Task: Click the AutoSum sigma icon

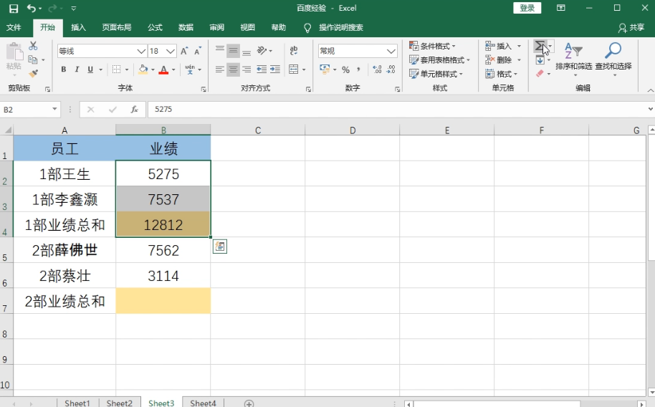Action: pos(540,46)
